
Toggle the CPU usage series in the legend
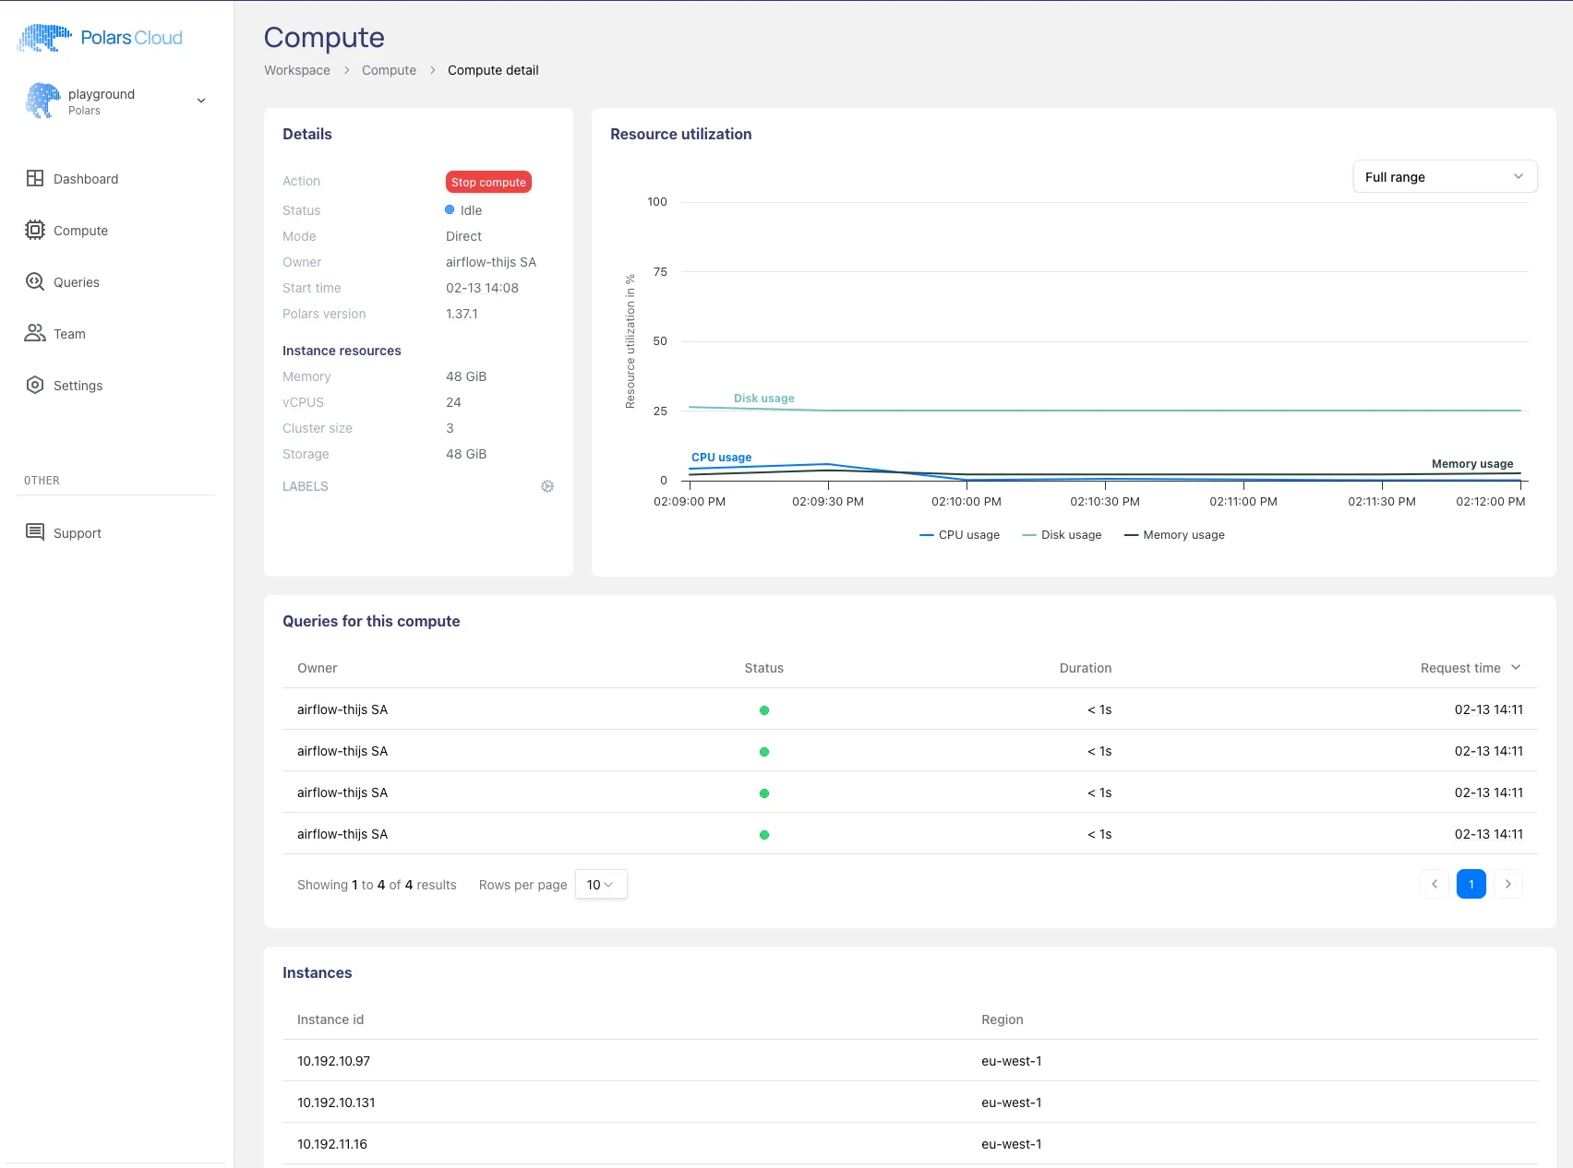pyautogui.click(x=959, y=534)
